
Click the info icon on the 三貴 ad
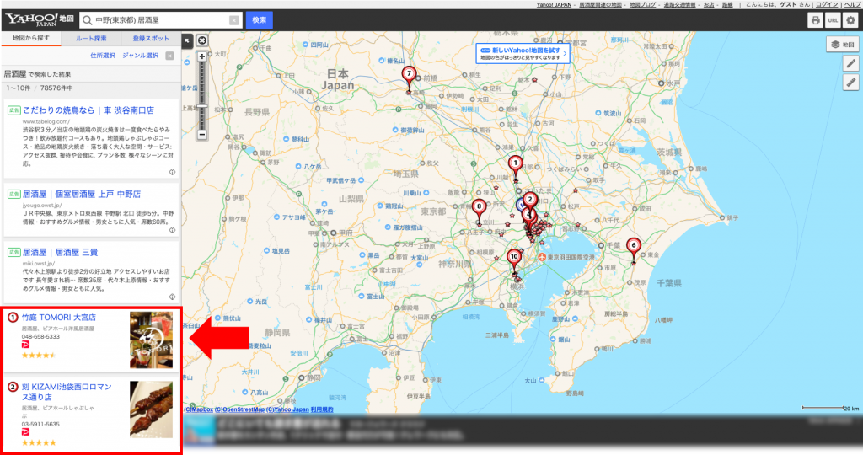click(x=172, y=297)
